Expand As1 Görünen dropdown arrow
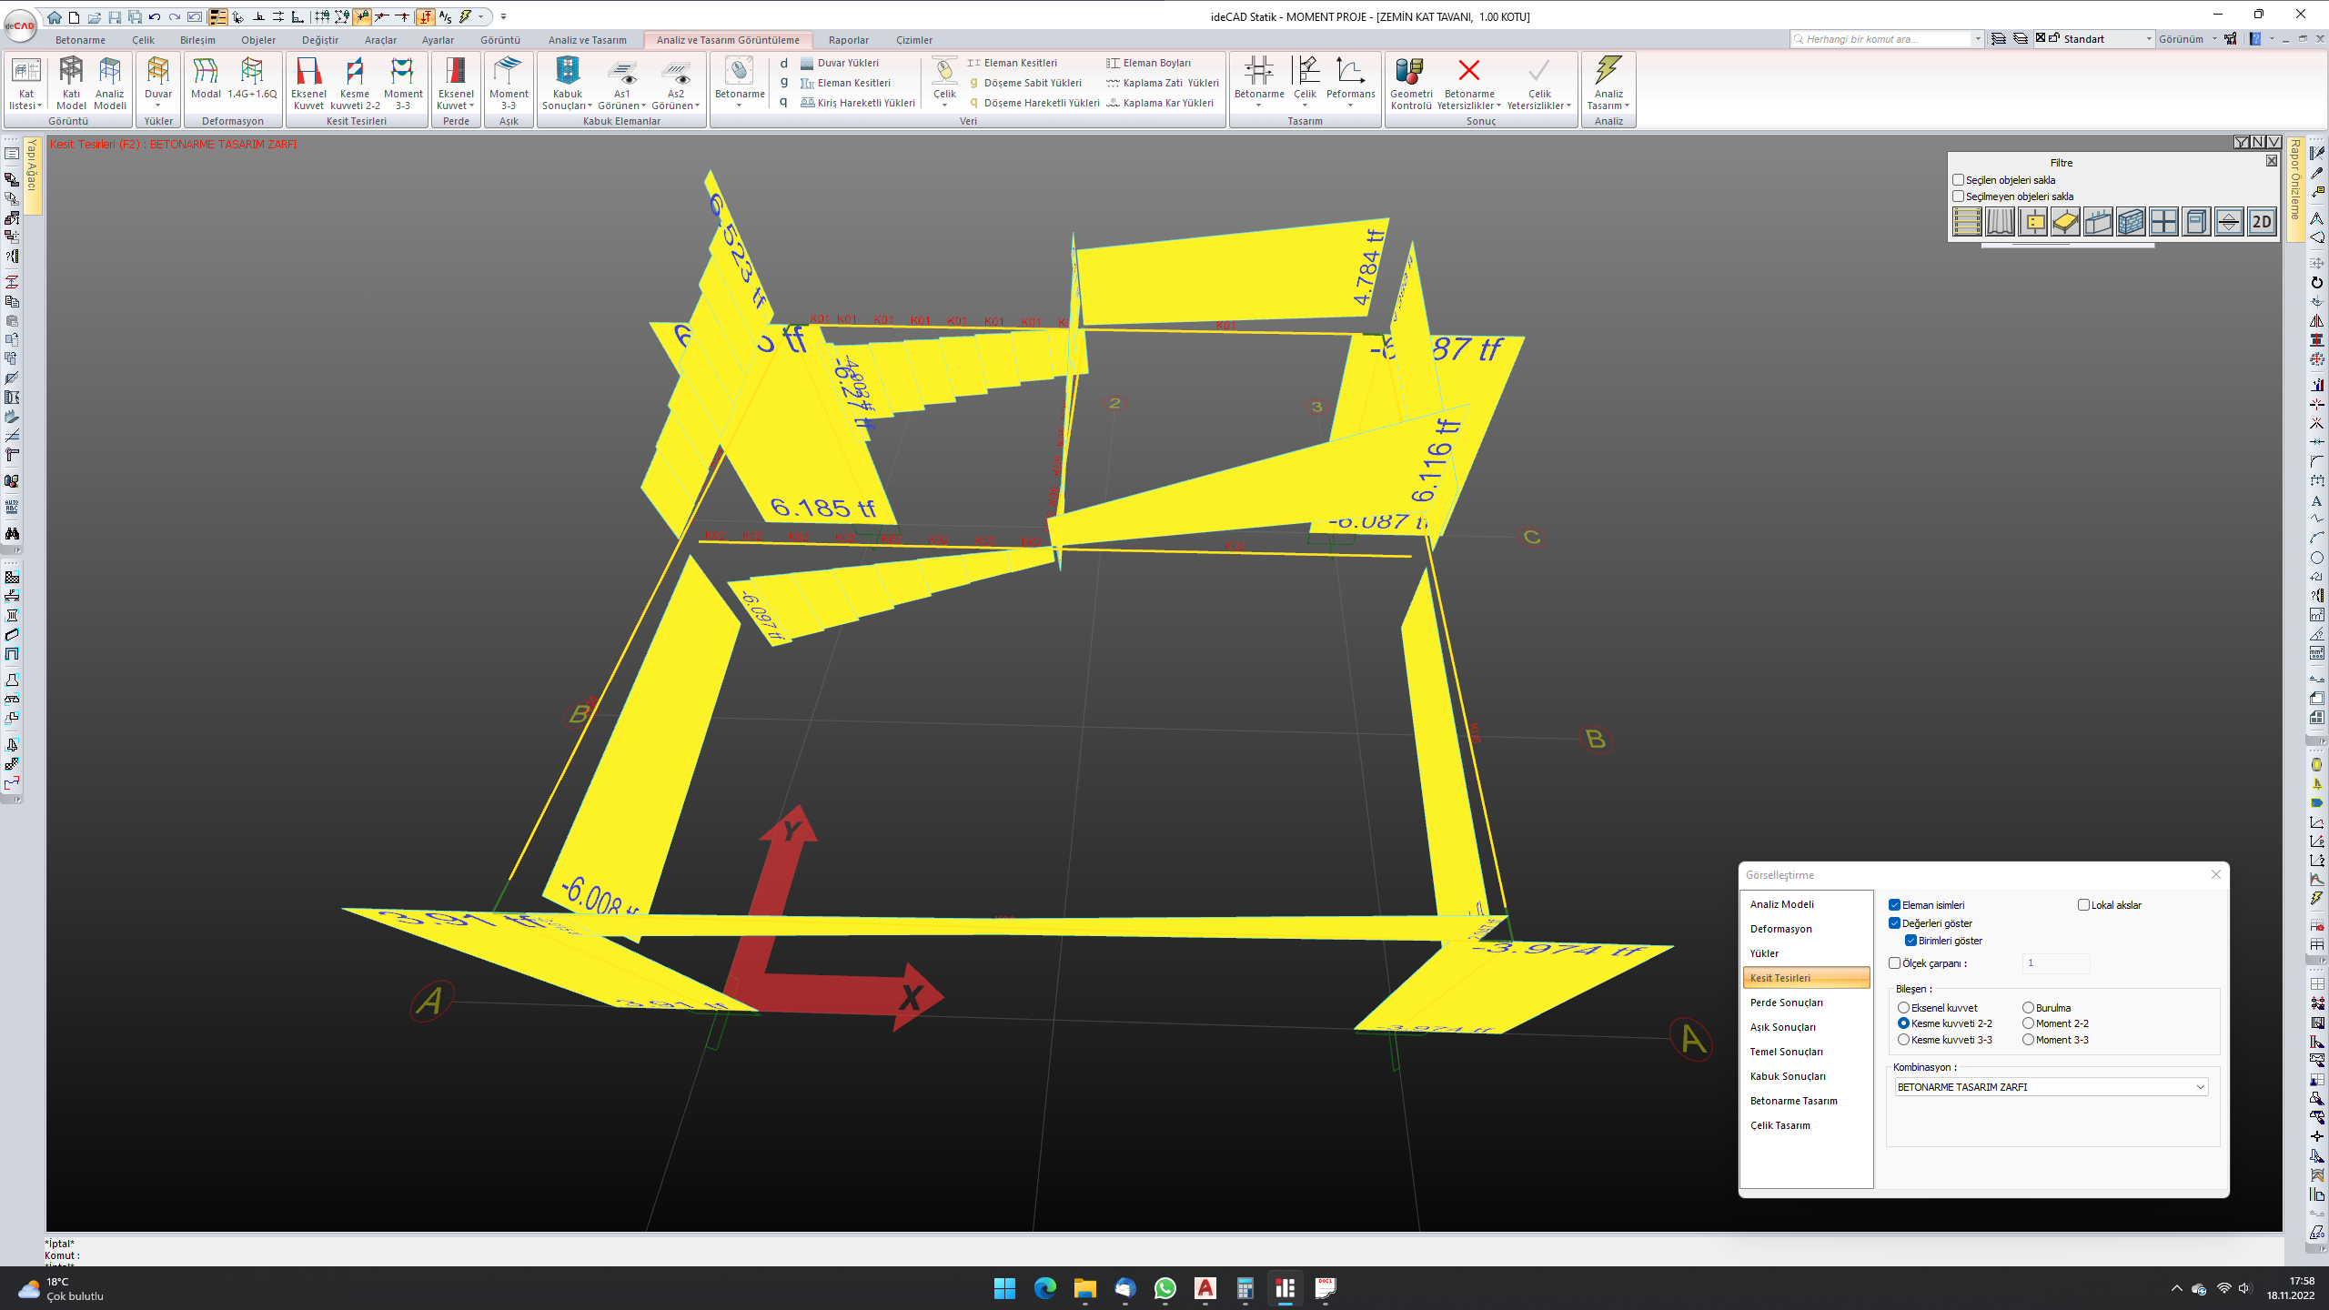Image resolution: width=2329 pixels, height=1310 pixels. [643, 106]
